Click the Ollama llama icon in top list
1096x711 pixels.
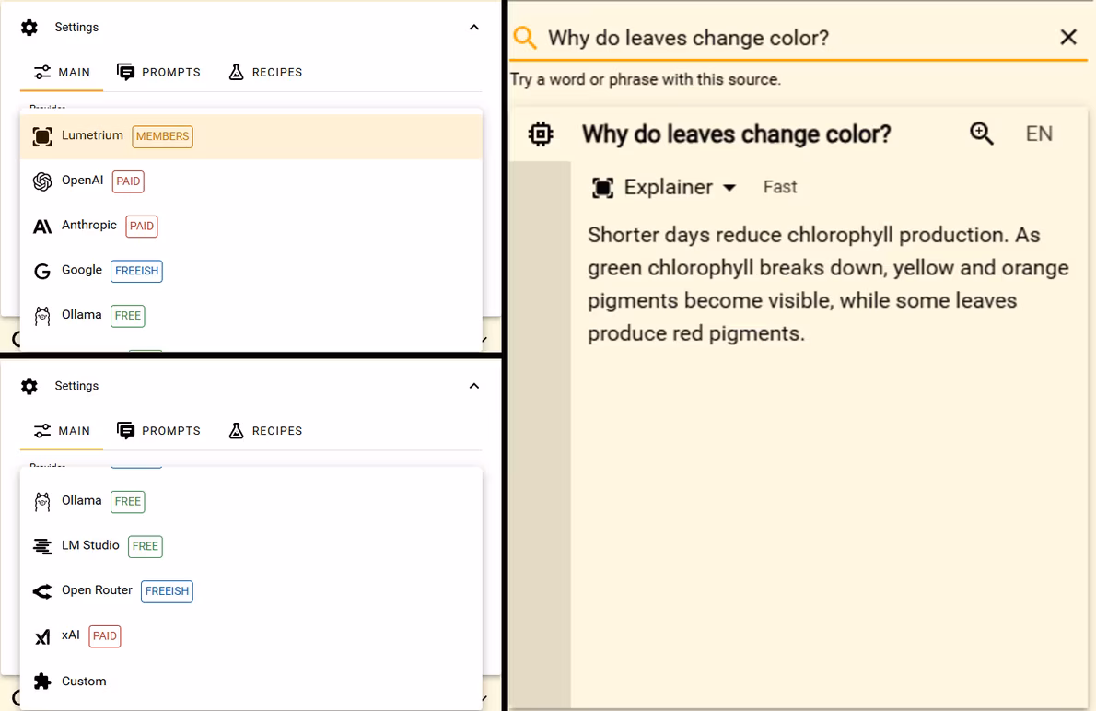point(42,316)
